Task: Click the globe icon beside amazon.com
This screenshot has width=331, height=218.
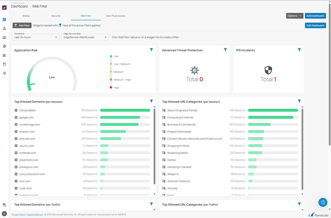Action: coord(16,132)
